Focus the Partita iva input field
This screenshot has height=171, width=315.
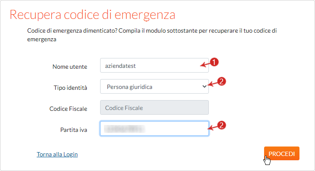pyautogui.click(x=154, y=128)
